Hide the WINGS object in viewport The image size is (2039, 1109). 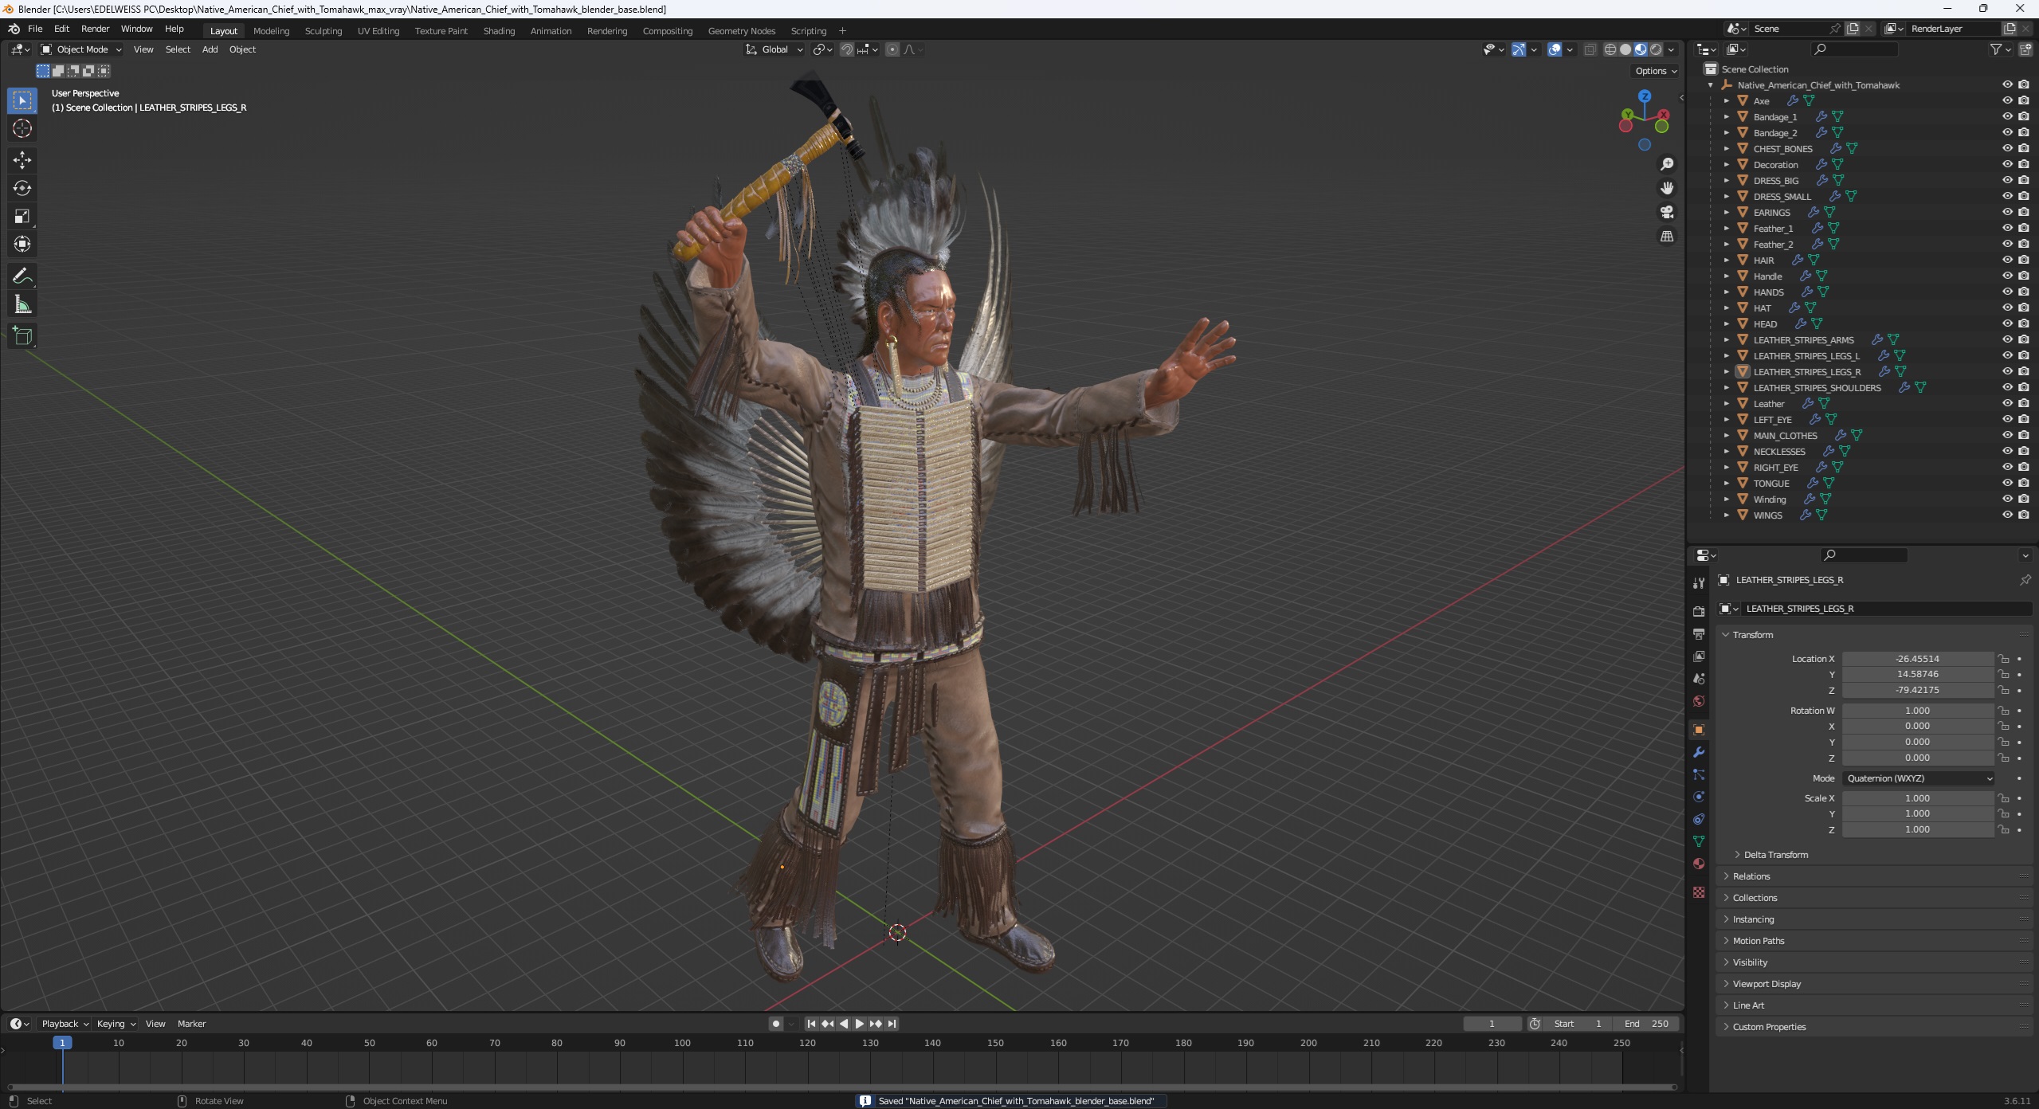coord(2007,515)
